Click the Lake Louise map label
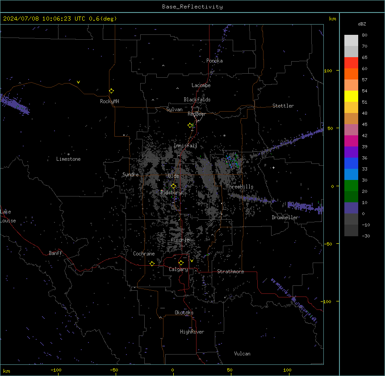Image resolution: width=385 pixels, height=376 pixels. 8,216
